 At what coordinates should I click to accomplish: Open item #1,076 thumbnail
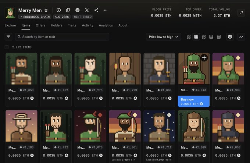90,126
